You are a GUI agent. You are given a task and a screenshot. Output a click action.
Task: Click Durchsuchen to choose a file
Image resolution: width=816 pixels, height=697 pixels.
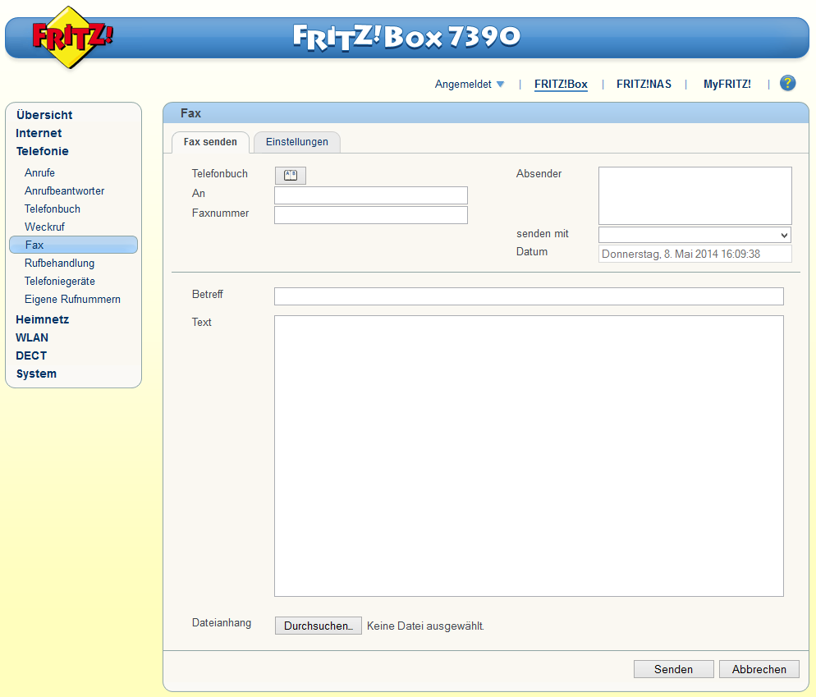pyautogui.click(x=318, y=626)
